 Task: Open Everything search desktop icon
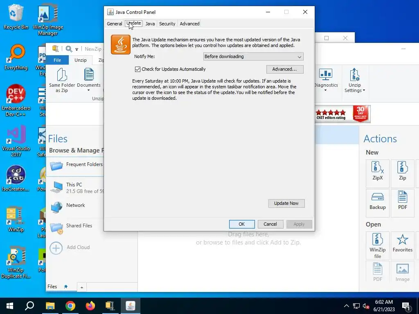coord(16,57)
